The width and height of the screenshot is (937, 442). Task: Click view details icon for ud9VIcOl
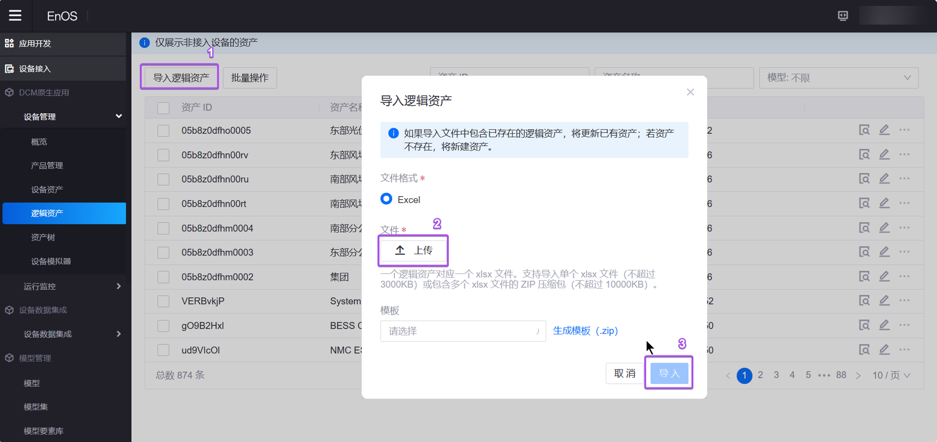[x=864, y=350]
